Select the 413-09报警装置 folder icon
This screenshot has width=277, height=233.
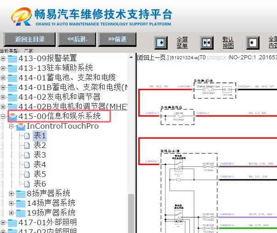(x=12, y=59)
